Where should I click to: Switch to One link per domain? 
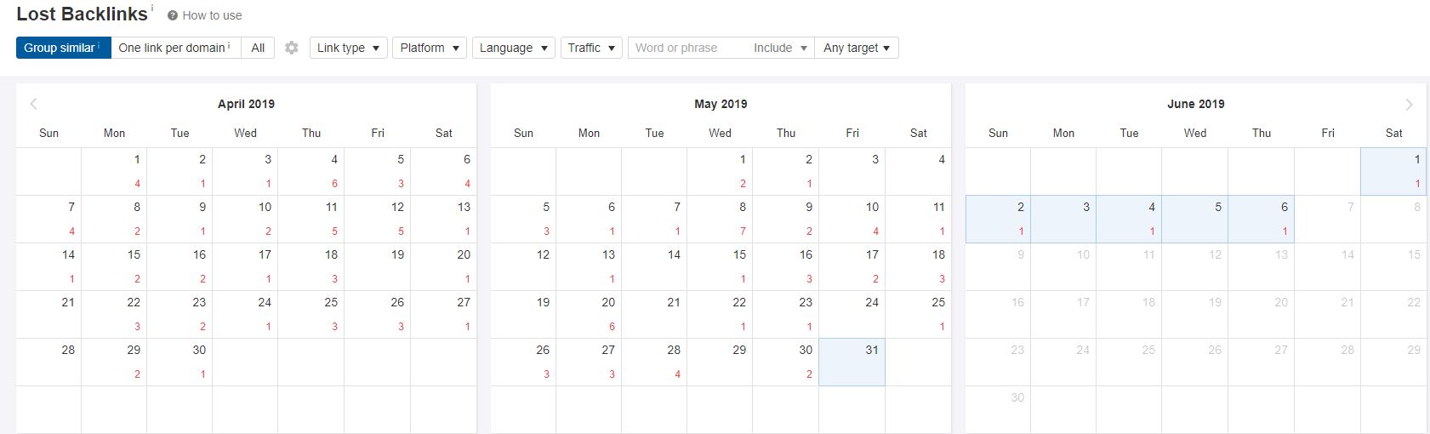point(175,48)
